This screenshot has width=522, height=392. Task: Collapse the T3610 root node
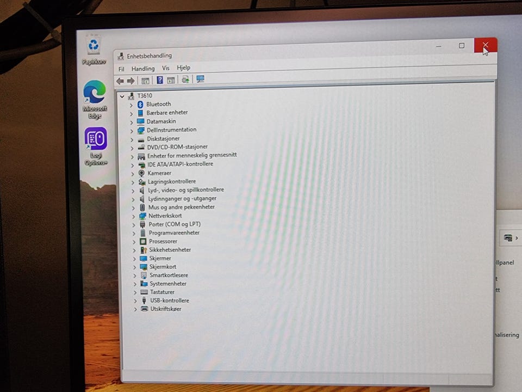tap(122, 96)
